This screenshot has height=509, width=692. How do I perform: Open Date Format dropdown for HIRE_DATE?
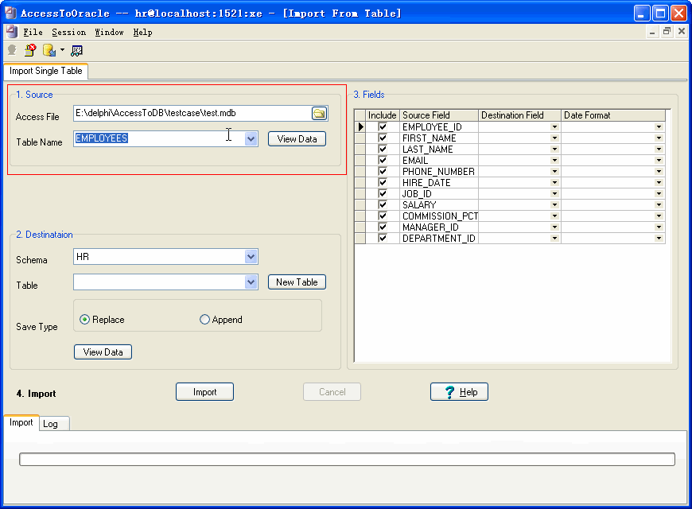(x=659, y=182)
